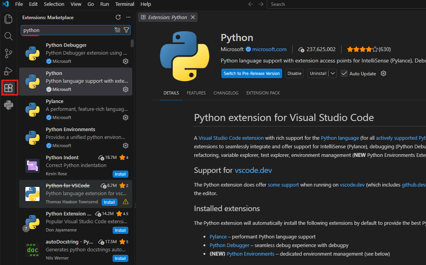Viewport: 426px width, 265px height.
Task: Clear extensions search results
Action: coord(117,30)
